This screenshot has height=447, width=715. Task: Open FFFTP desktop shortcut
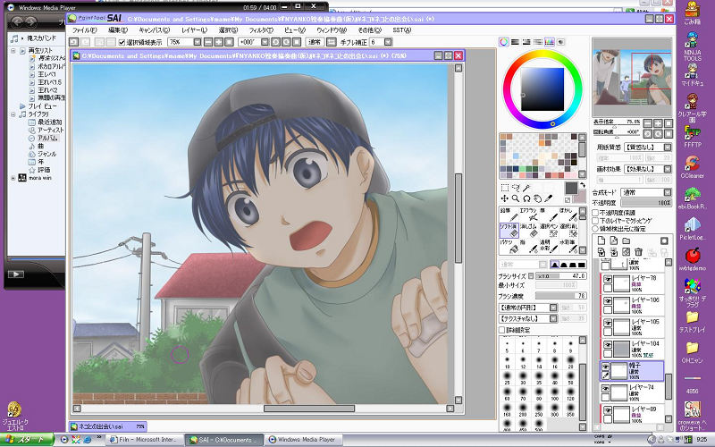click(692, 136)
